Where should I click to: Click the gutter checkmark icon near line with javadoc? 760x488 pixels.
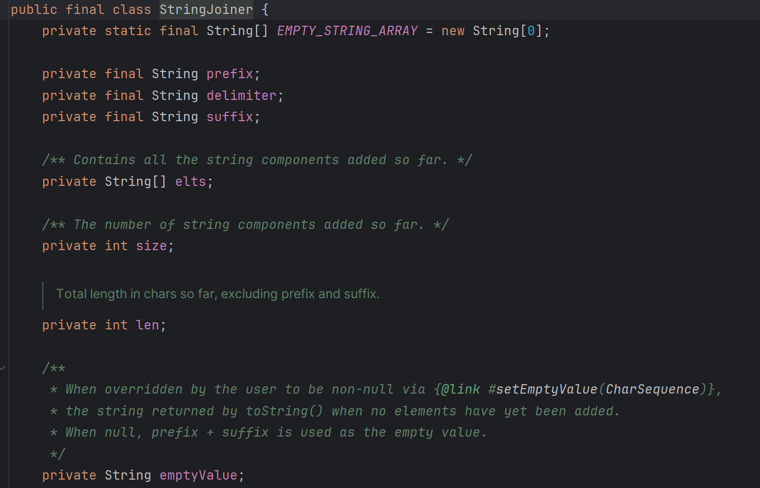point(3,367)
